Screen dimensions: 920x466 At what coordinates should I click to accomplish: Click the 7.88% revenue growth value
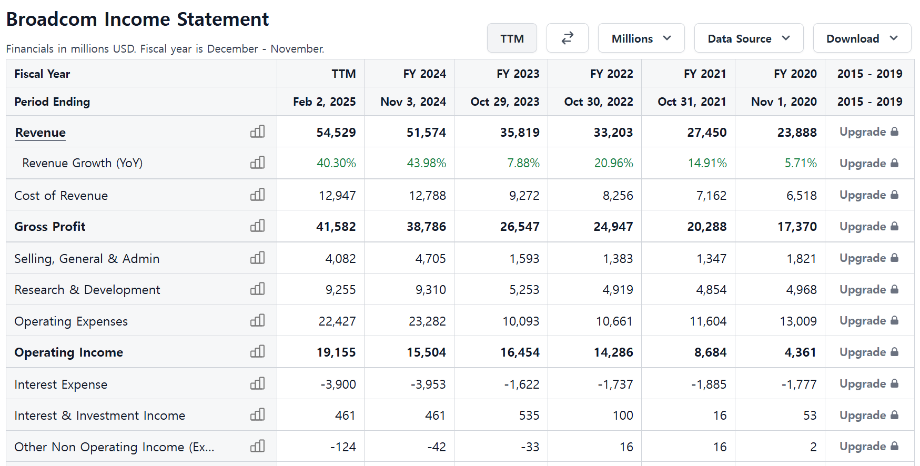pyautogui.click(x=523, y=163)
